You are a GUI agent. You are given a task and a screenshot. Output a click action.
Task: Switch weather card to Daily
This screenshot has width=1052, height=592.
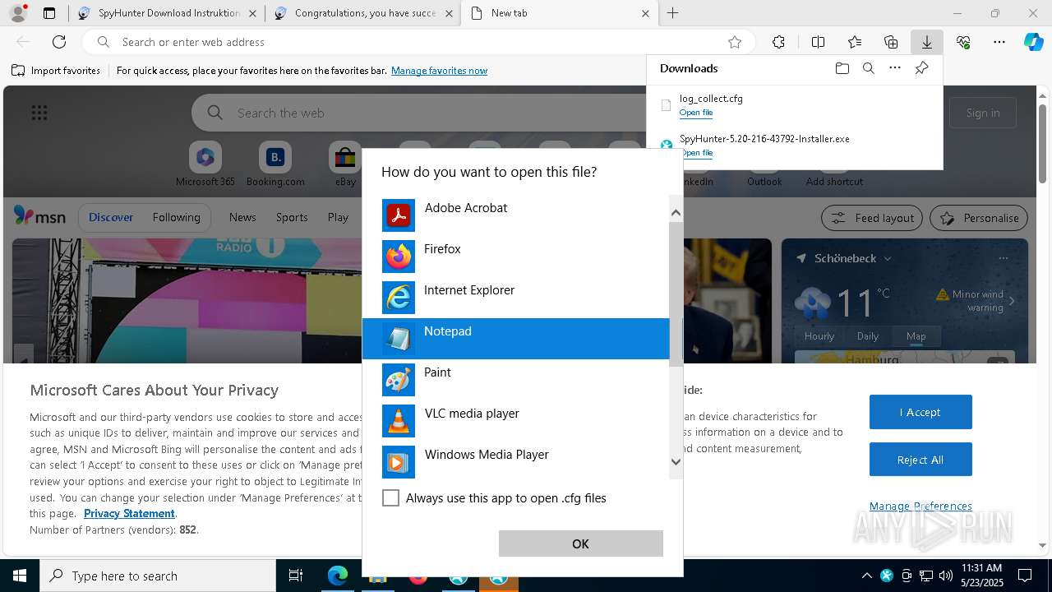coord(868,336)
